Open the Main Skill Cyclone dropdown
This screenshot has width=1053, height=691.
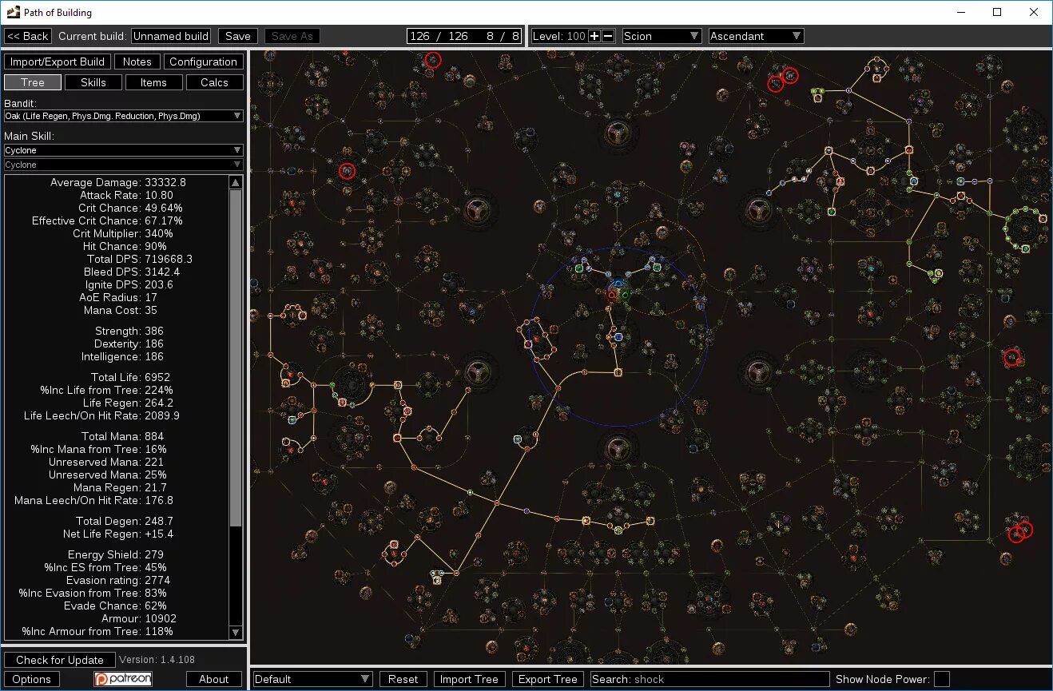124,150
